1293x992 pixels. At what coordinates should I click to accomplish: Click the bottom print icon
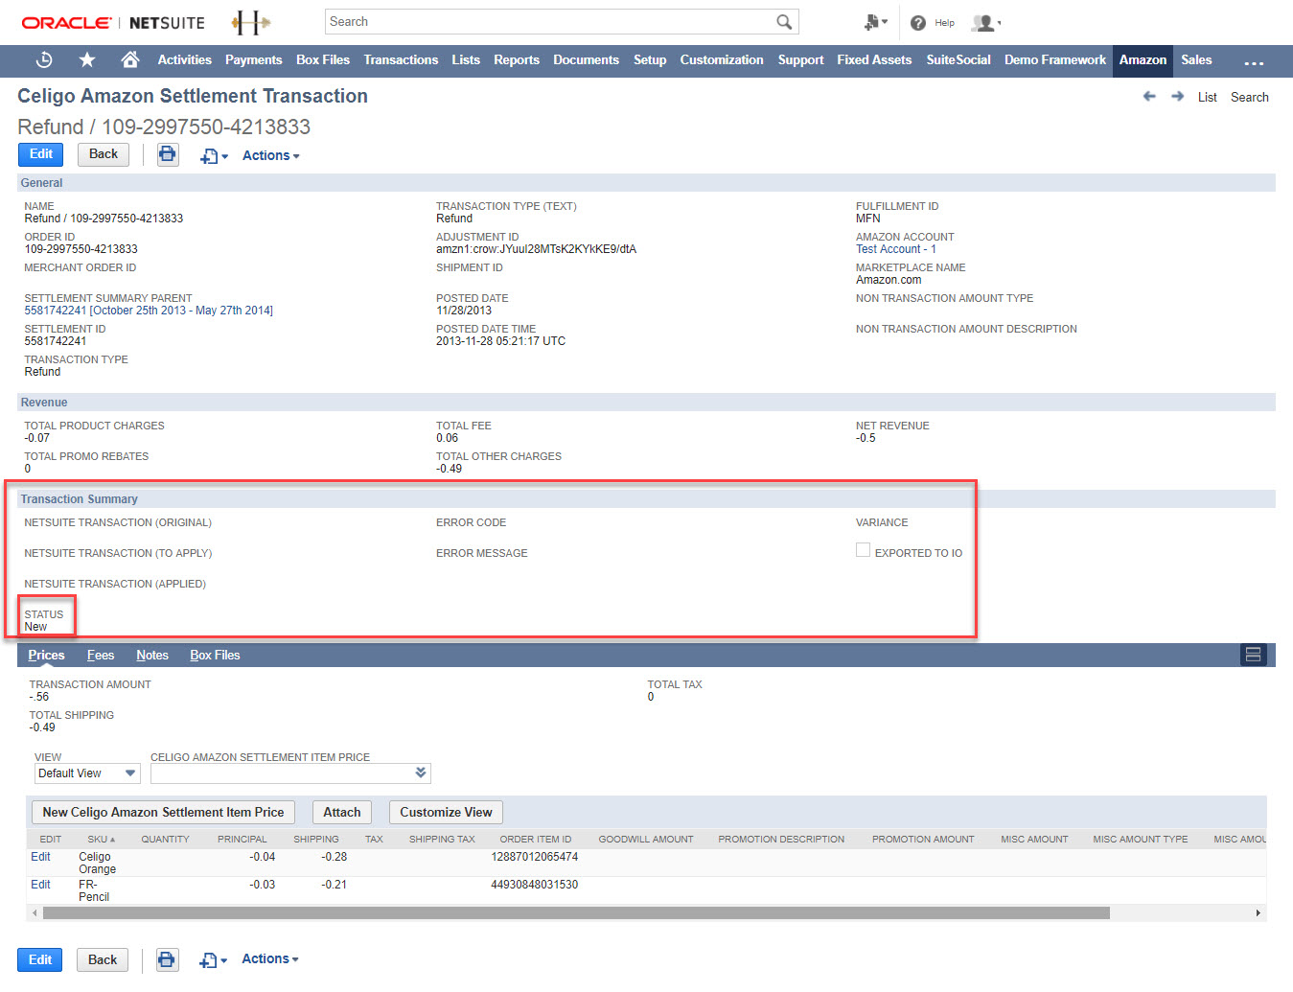point(167,959)
